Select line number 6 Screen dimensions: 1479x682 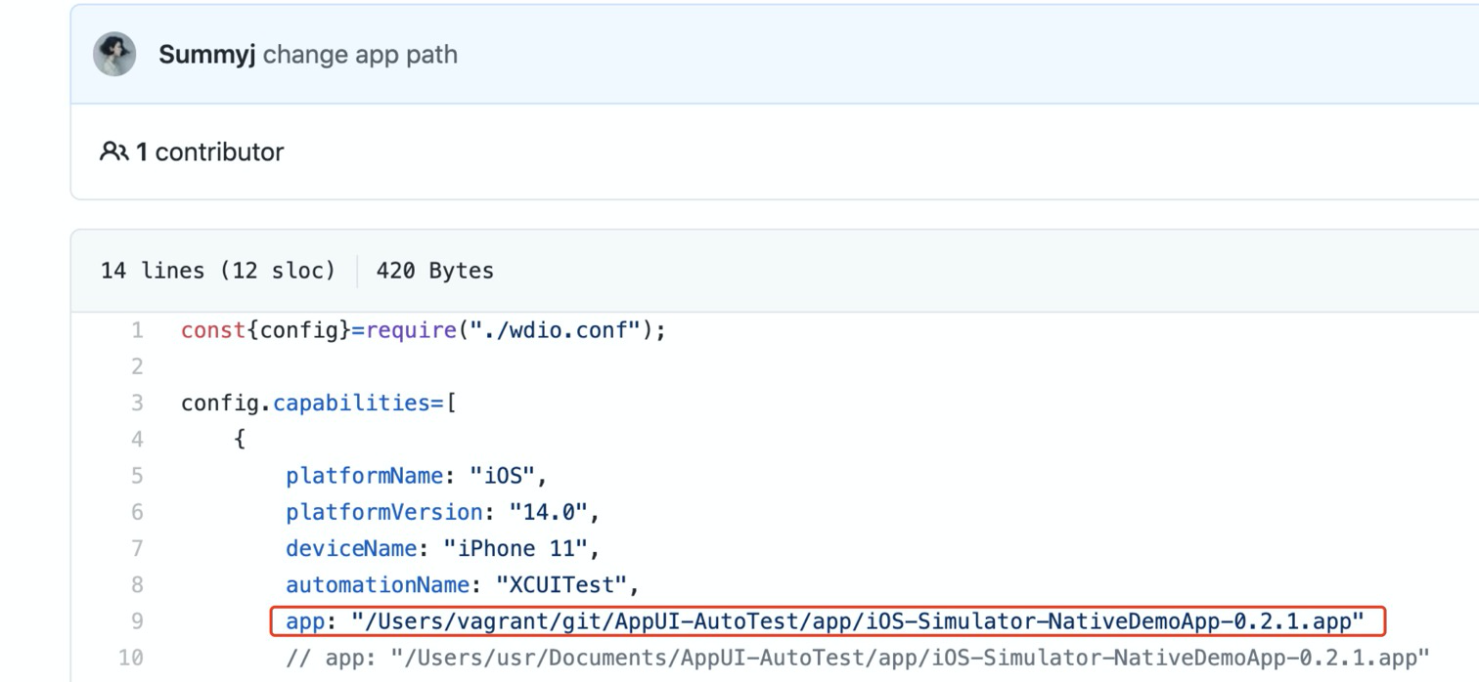click(x=137, y=512)
